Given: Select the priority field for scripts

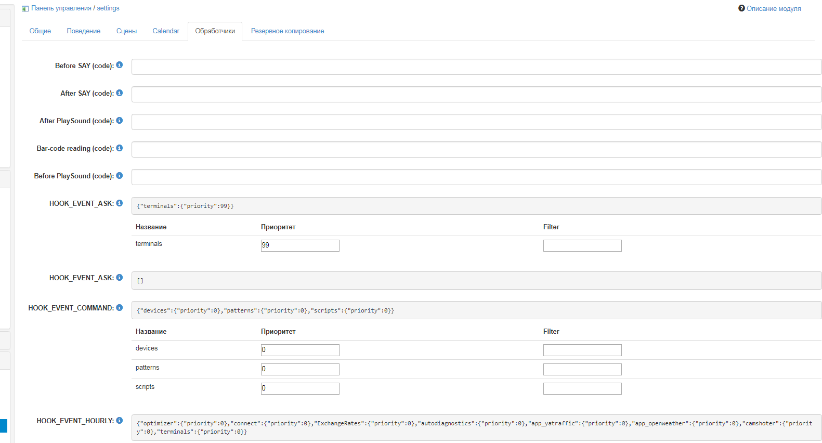Looking at the screenshot, I should tap(300, 388).
